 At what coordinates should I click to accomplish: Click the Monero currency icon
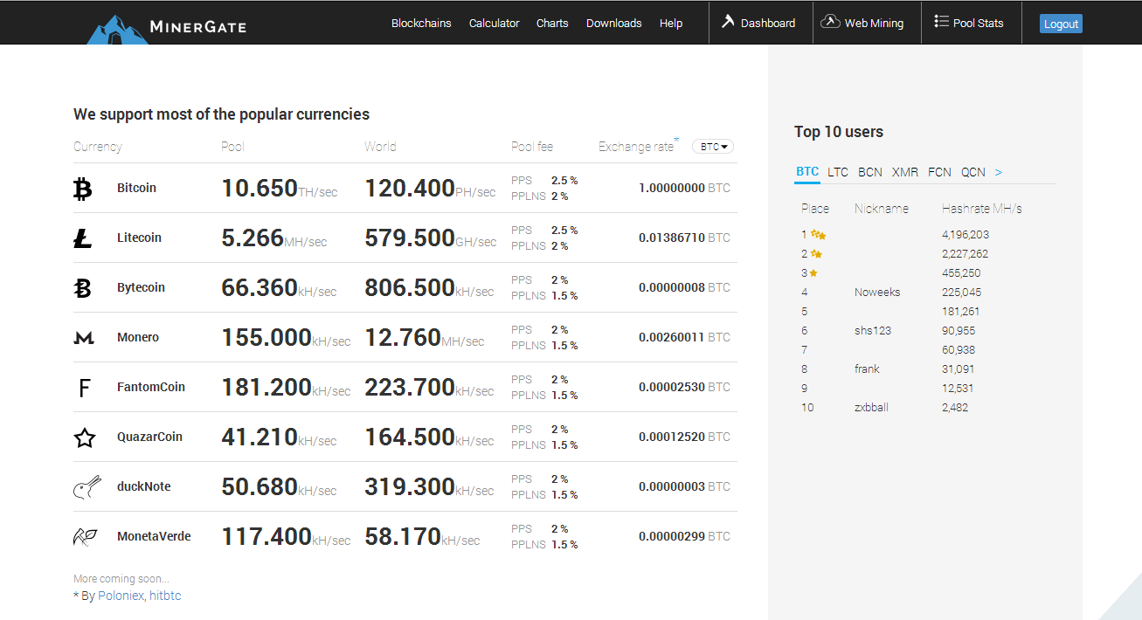coord(83,337)
